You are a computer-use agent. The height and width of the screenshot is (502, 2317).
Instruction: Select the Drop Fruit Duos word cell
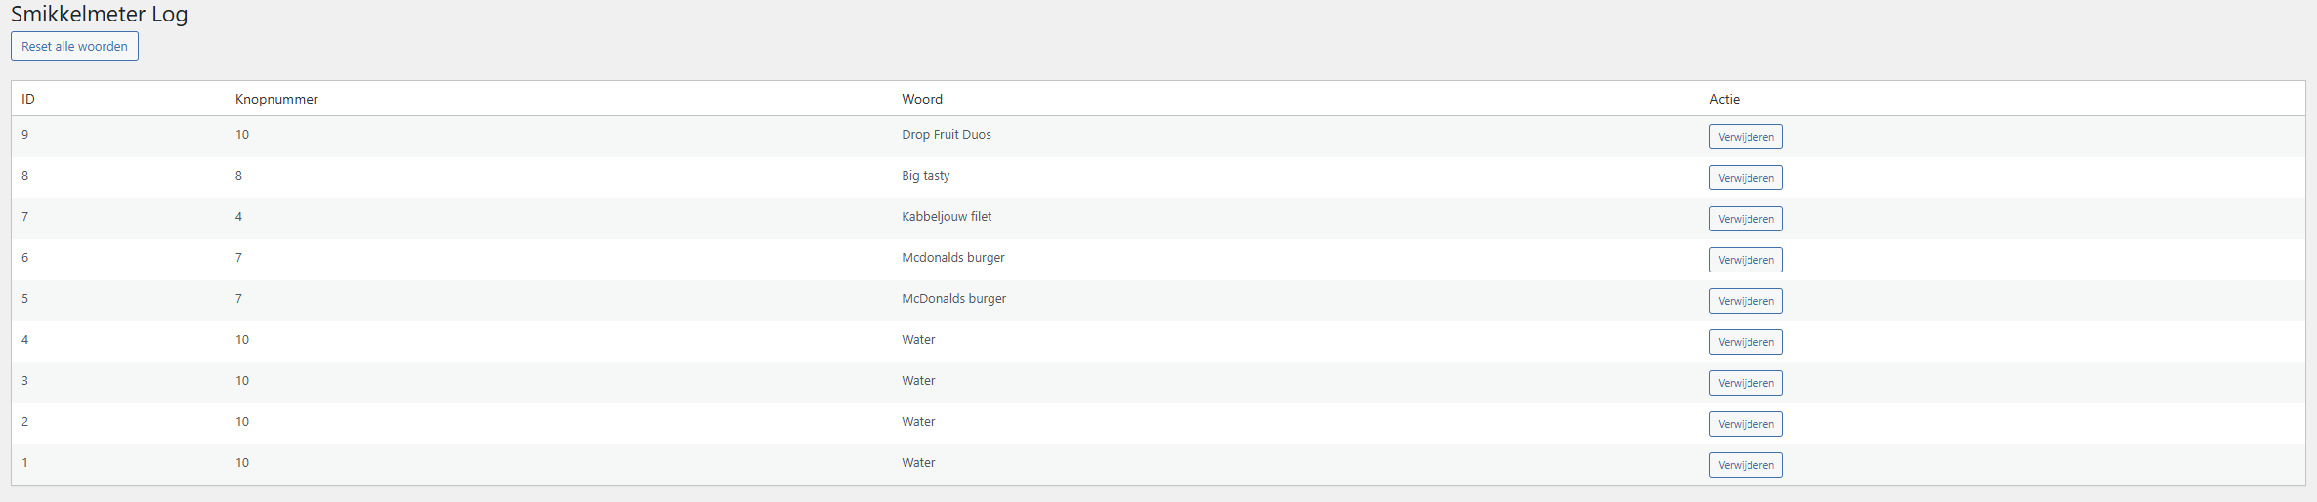(x=946, y=135)
